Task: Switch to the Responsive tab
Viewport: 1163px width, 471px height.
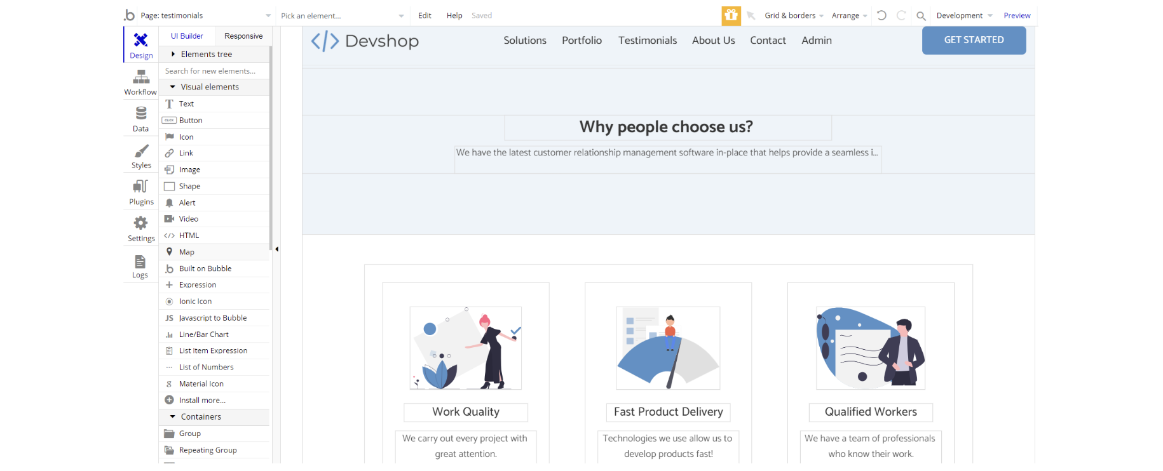Action: 243,36
